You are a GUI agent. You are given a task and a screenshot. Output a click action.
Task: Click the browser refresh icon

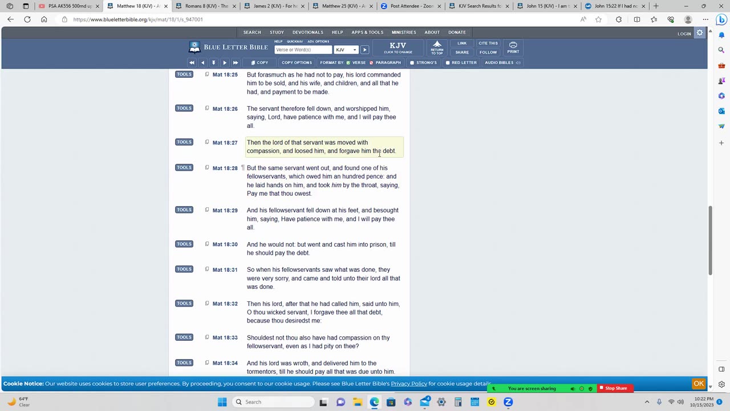pos(27,19)
